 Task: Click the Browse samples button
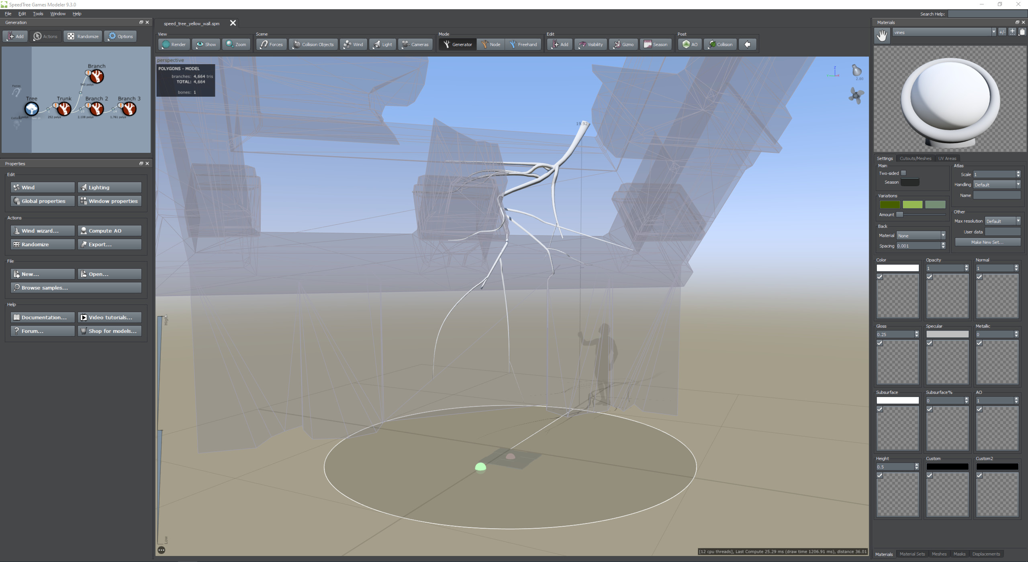click(x=76, y=288)
